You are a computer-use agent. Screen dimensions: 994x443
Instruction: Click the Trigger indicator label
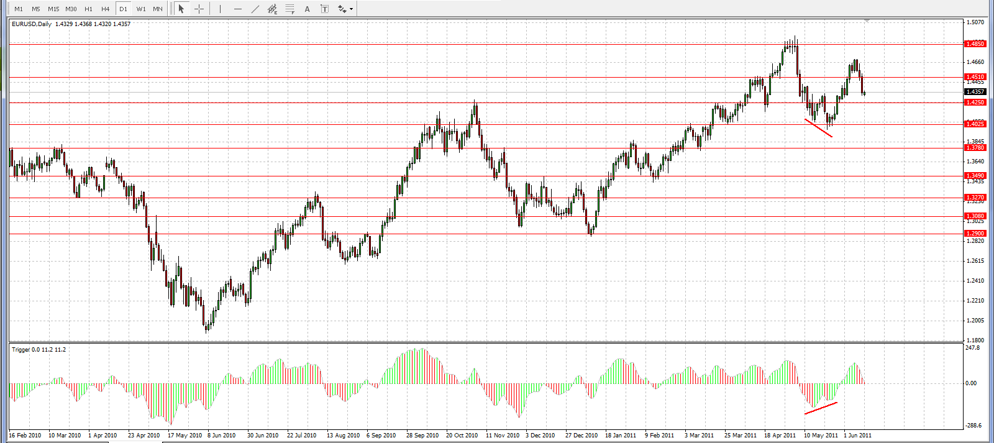pos(39,350)
